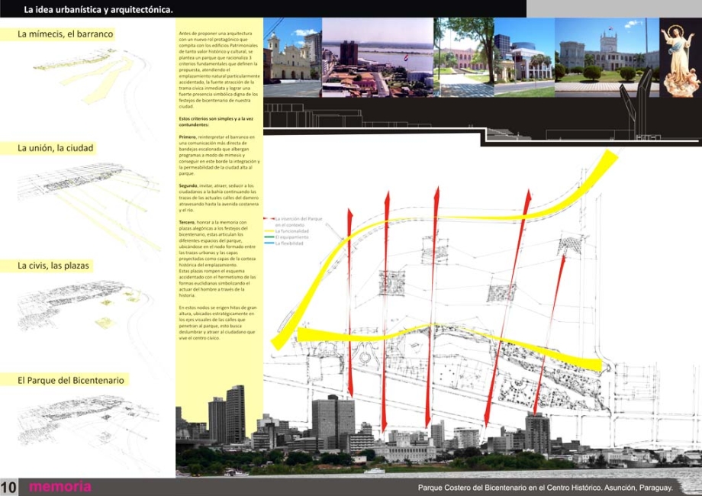Click the Virgin Mary statue image
Image resolution: width=702 pixels, height=496 pixels.
678,59
